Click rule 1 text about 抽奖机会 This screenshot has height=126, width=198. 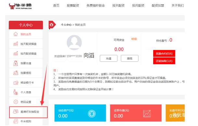(x=93, y=74)
